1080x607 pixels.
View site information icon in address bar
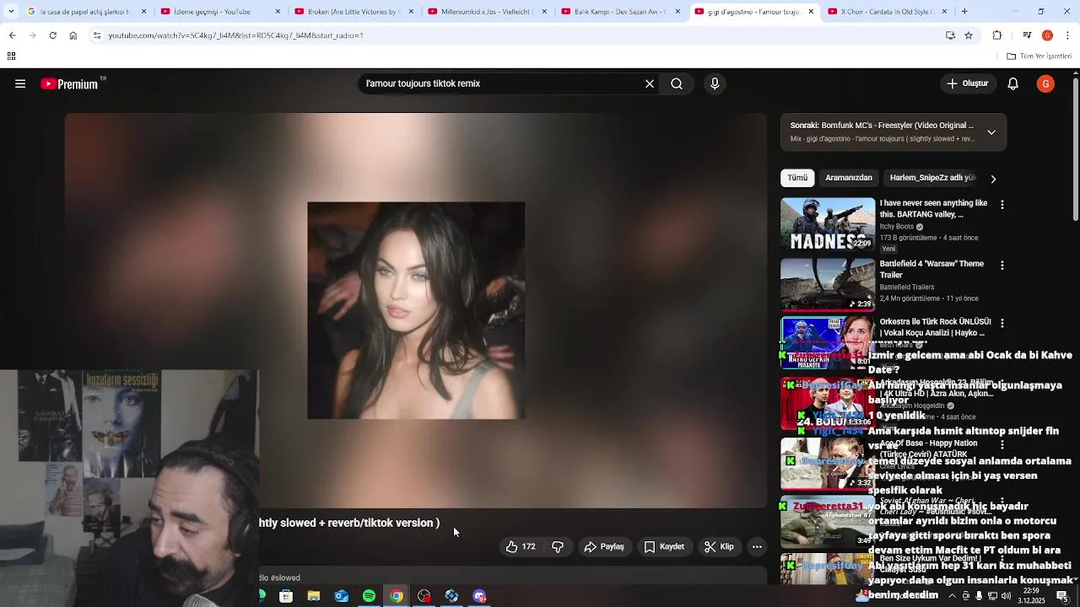(x=97, y=35)
